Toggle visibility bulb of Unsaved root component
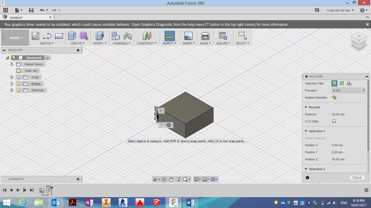 tap(14, 58)
